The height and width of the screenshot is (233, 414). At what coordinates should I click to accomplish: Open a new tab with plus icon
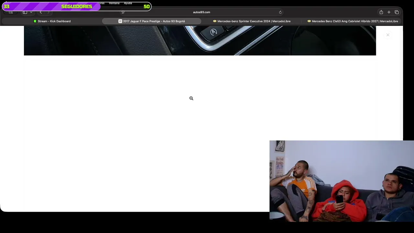pos(389,12)
